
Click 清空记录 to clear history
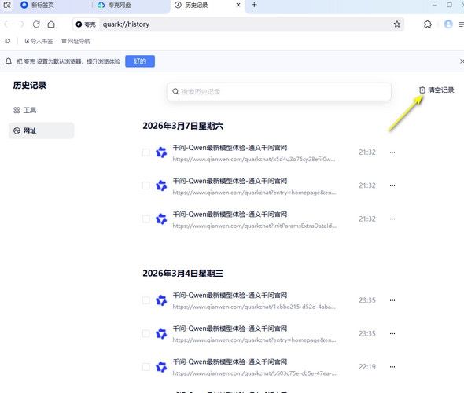click(436, 90)
